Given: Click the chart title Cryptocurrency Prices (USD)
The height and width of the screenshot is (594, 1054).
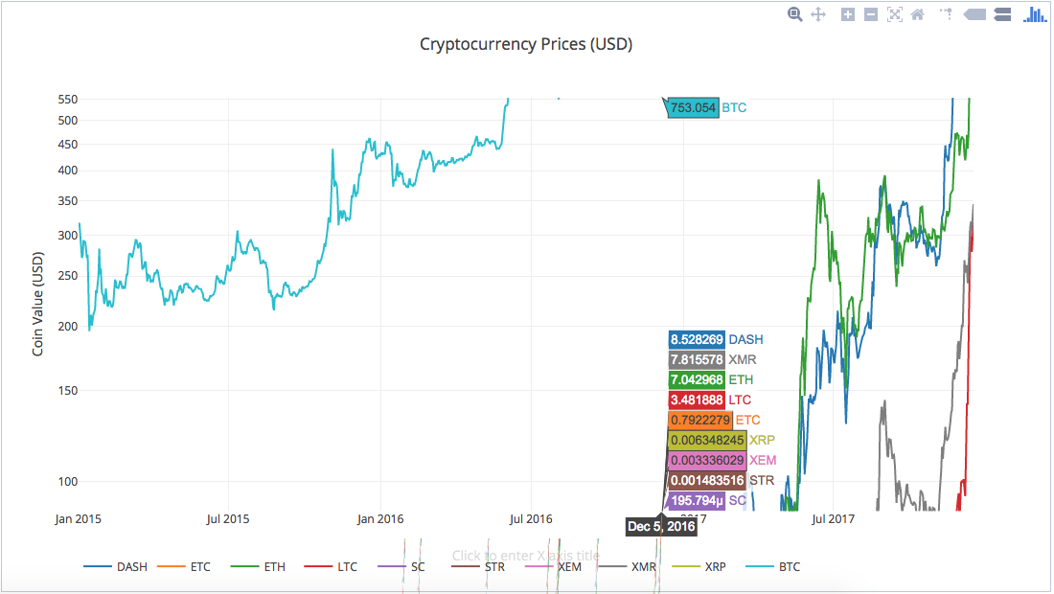Looking at the screenshot, I should [x=526, y=44].
